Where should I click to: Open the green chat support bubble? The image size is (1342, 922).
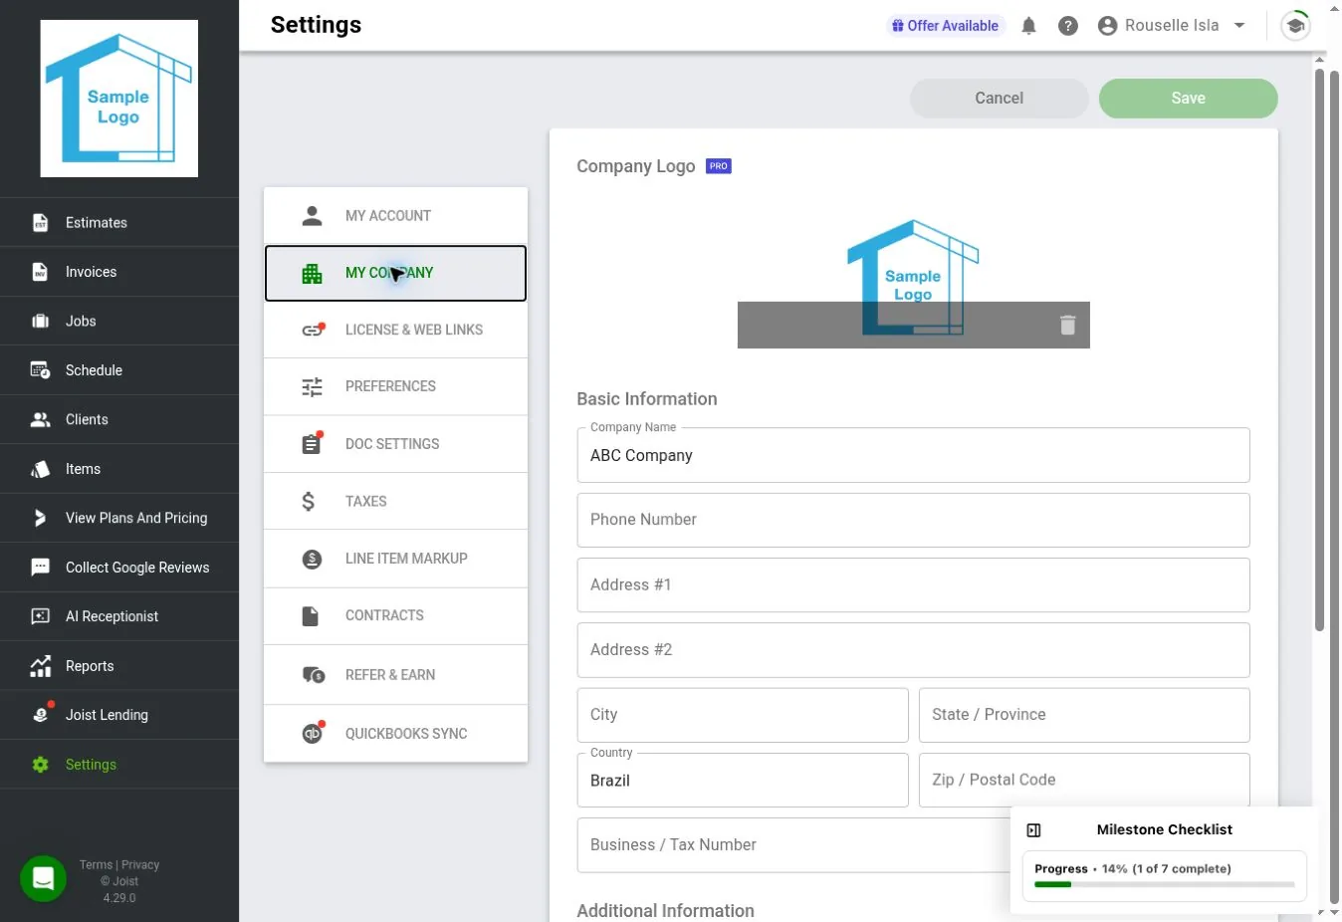[x=43, y=878]
